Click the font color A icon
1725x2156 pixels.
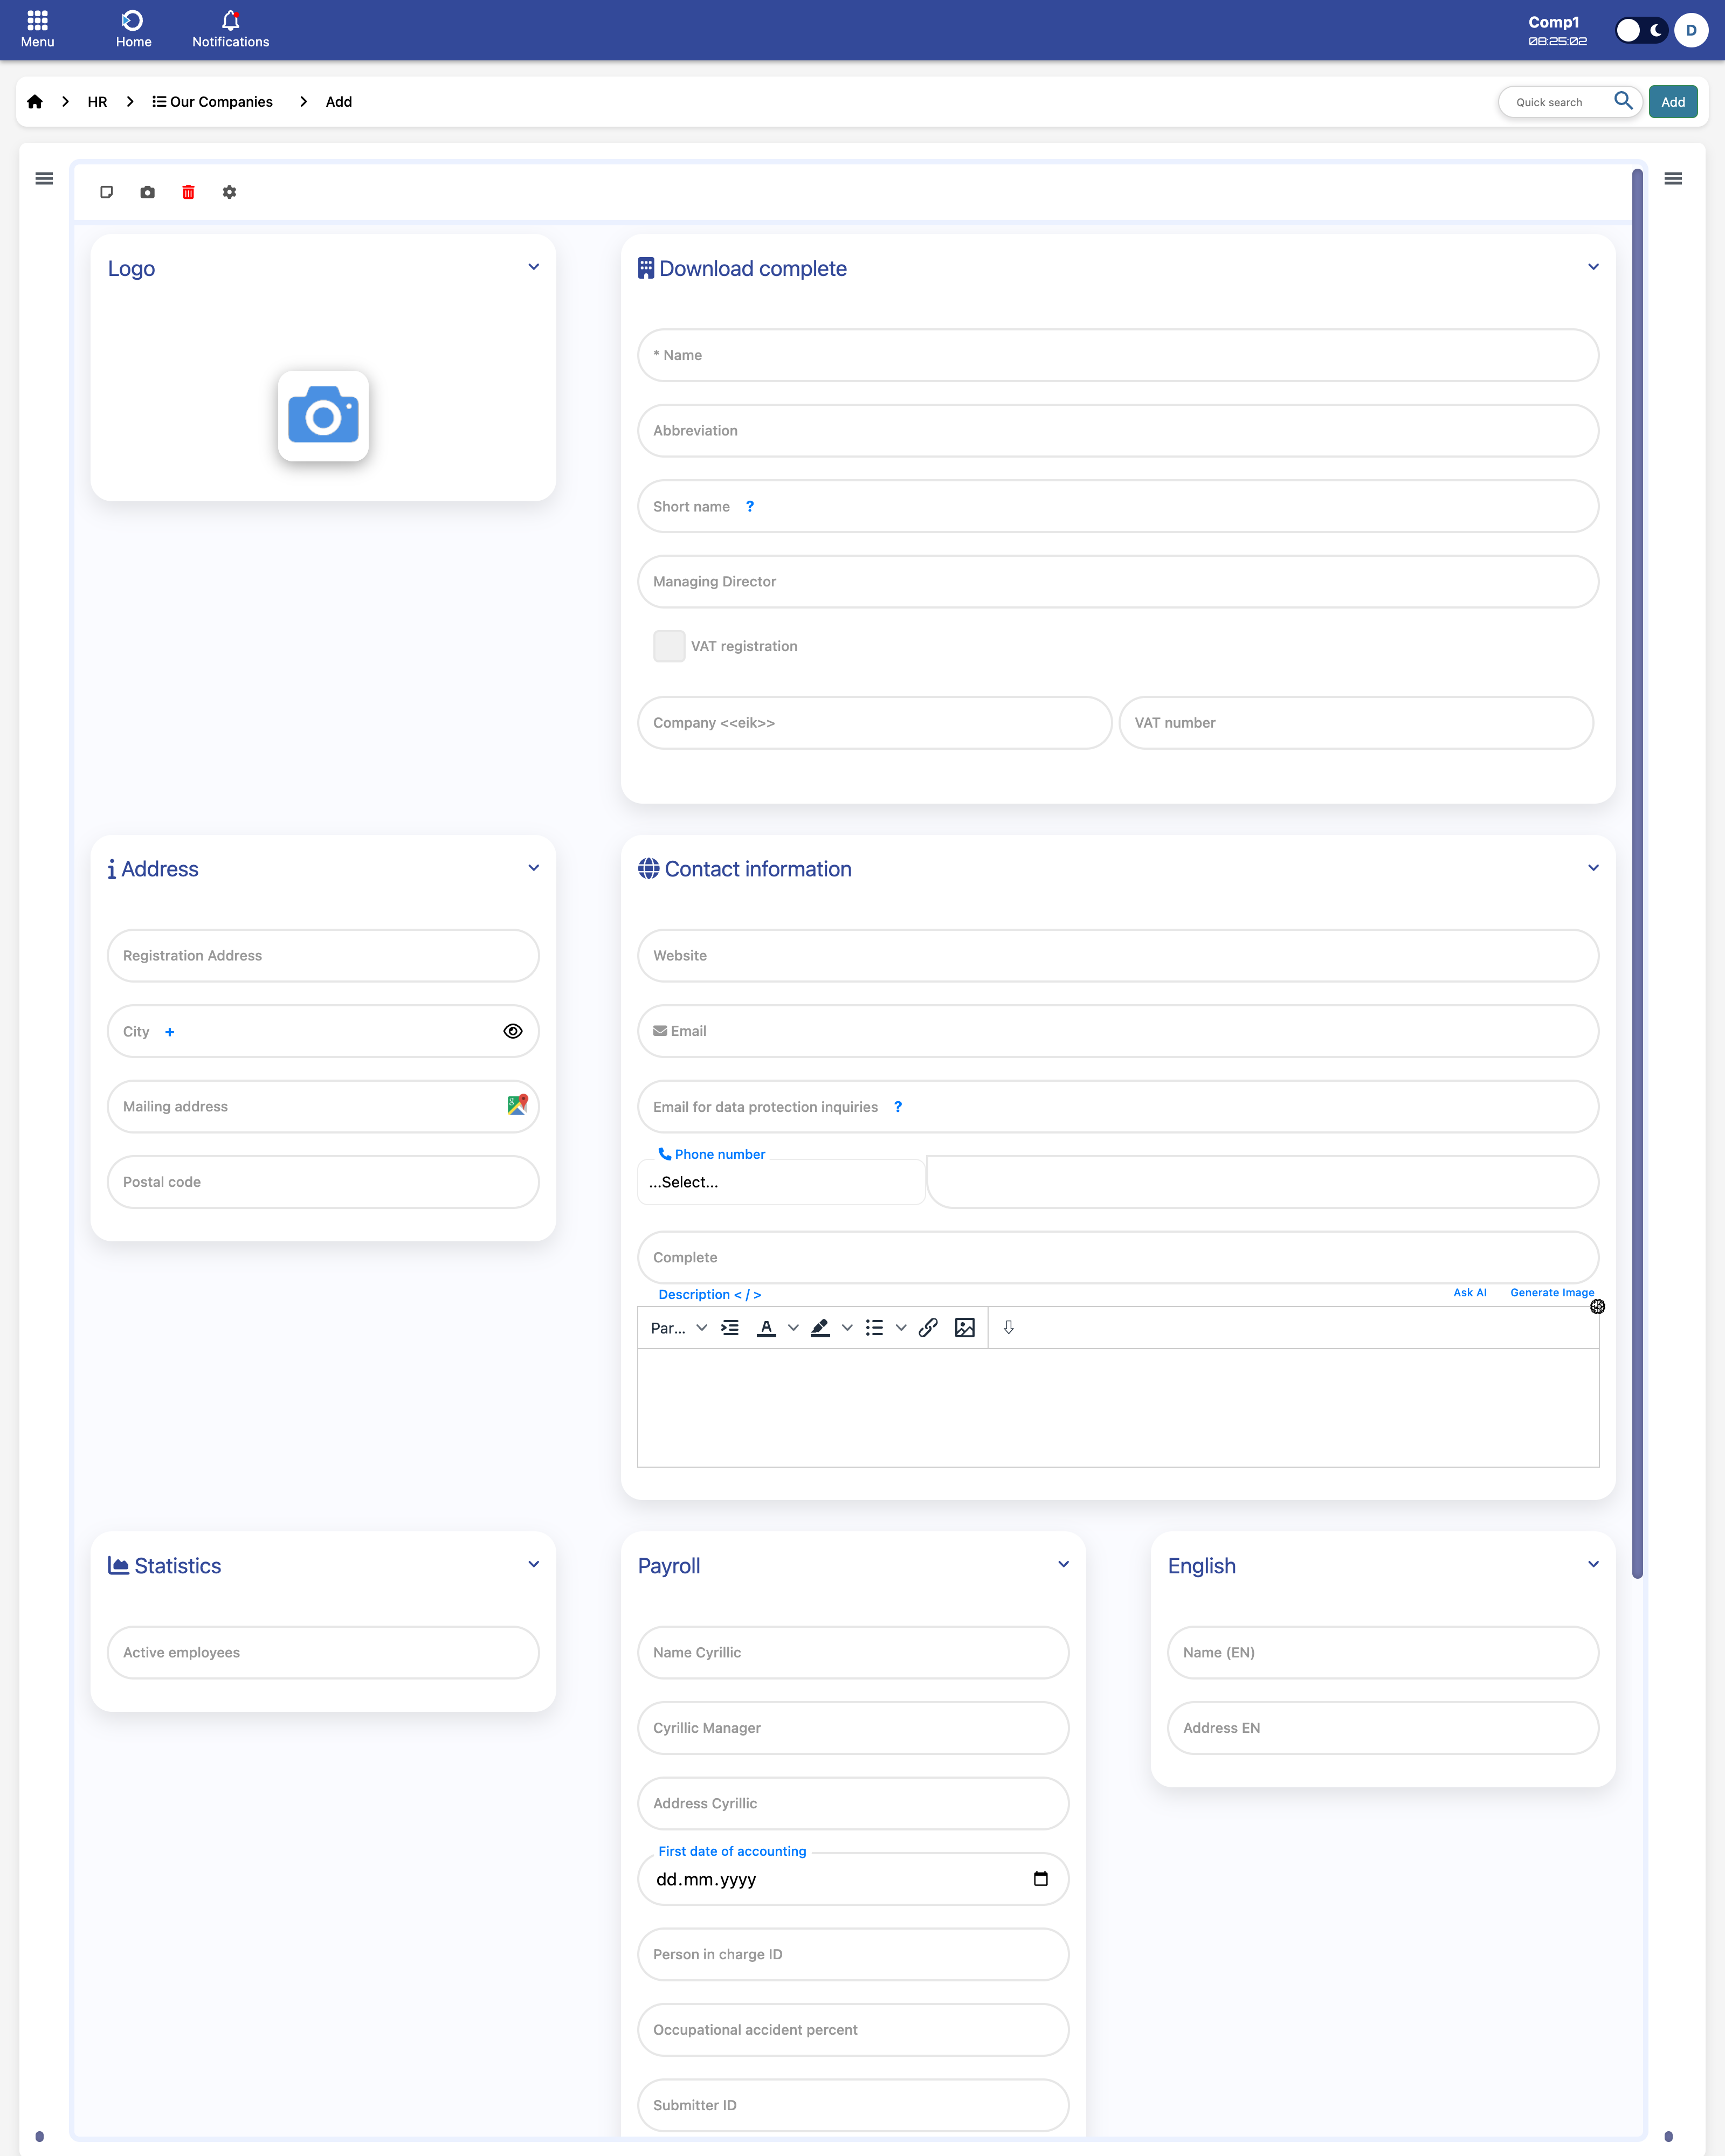(766, 1328)
